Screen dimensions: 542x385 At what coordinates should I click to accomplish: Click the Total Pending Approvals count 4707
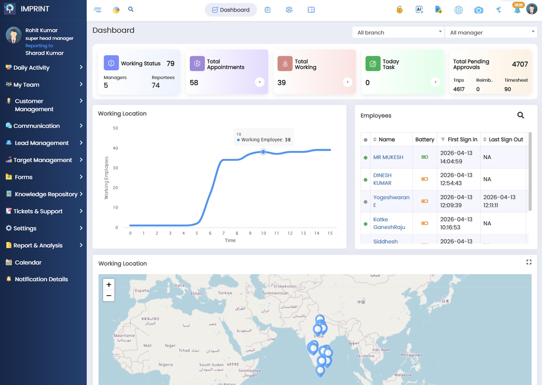[x=520, y=64]
